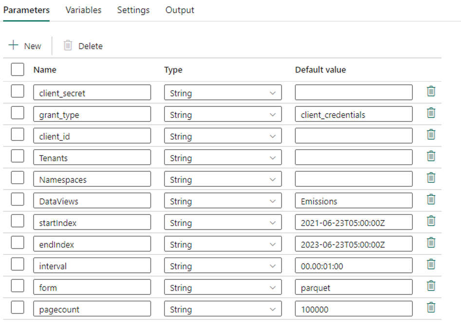Tick the select-all checkbox in header
The width and height of the screenshot is (461, 323).
click(18, 70)
